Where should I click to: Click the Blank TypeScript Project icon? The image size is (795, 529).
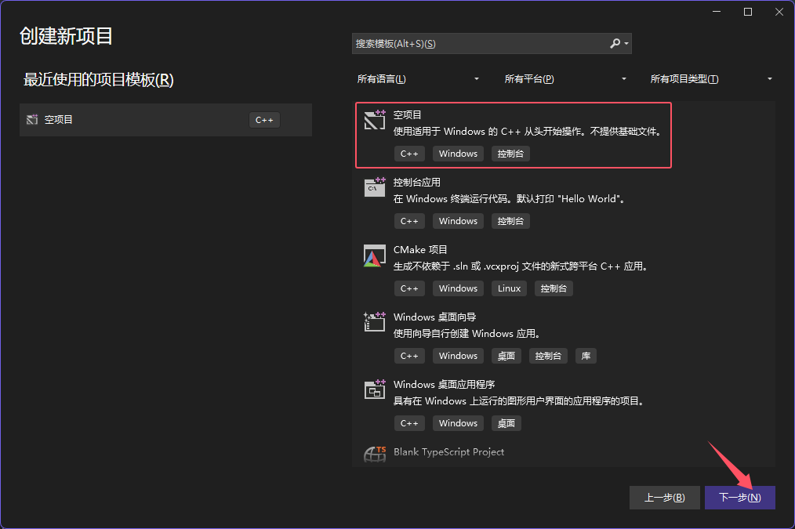(x=374, y=455)
